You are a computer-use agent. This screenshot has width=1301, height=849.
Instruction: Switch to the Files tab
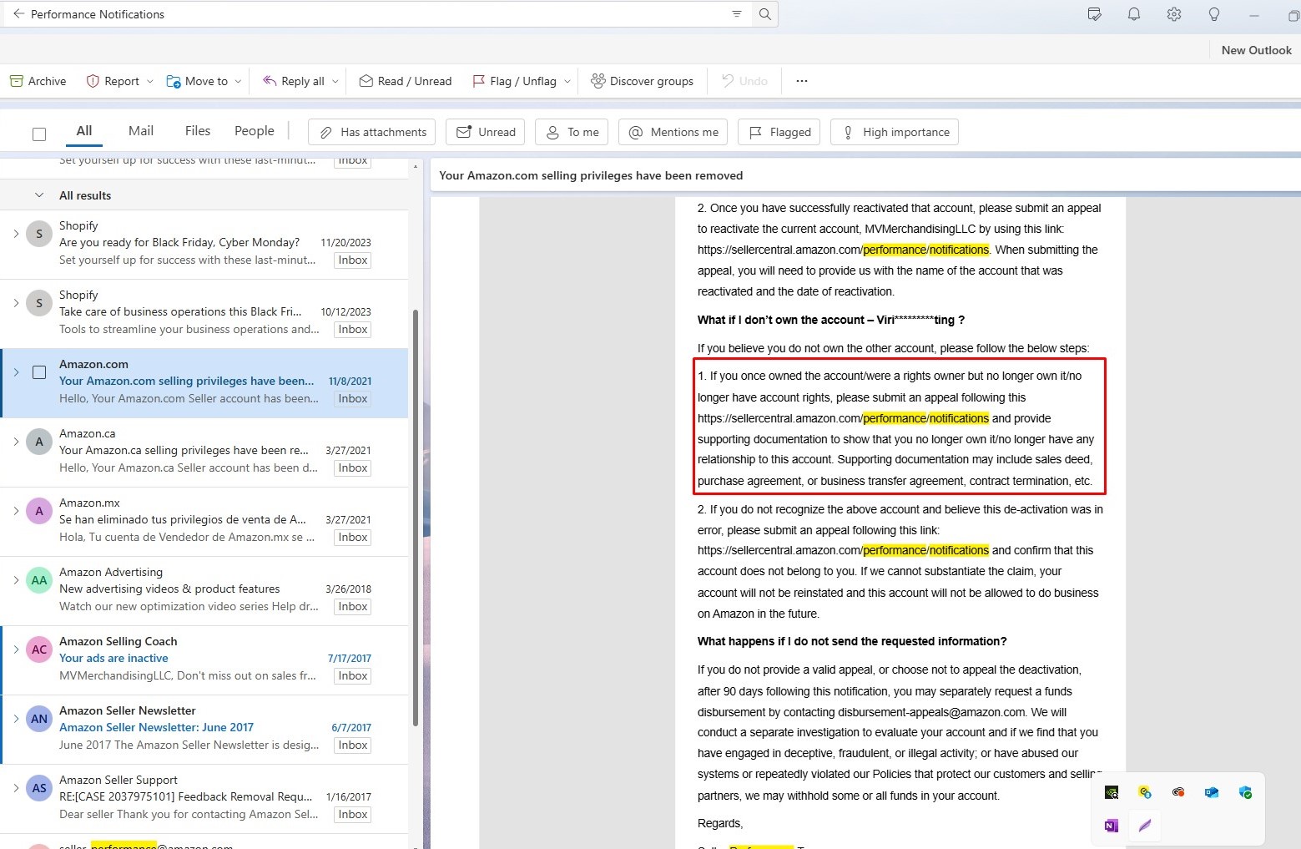coord(198,131)
